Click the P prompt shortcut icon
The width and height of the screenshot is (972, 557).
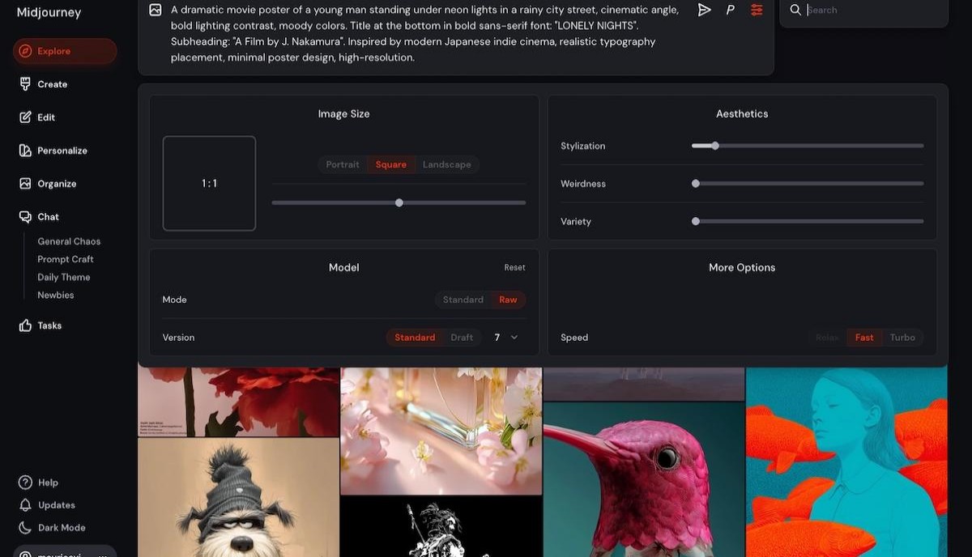pyautogui.click(x=730, y=10)
